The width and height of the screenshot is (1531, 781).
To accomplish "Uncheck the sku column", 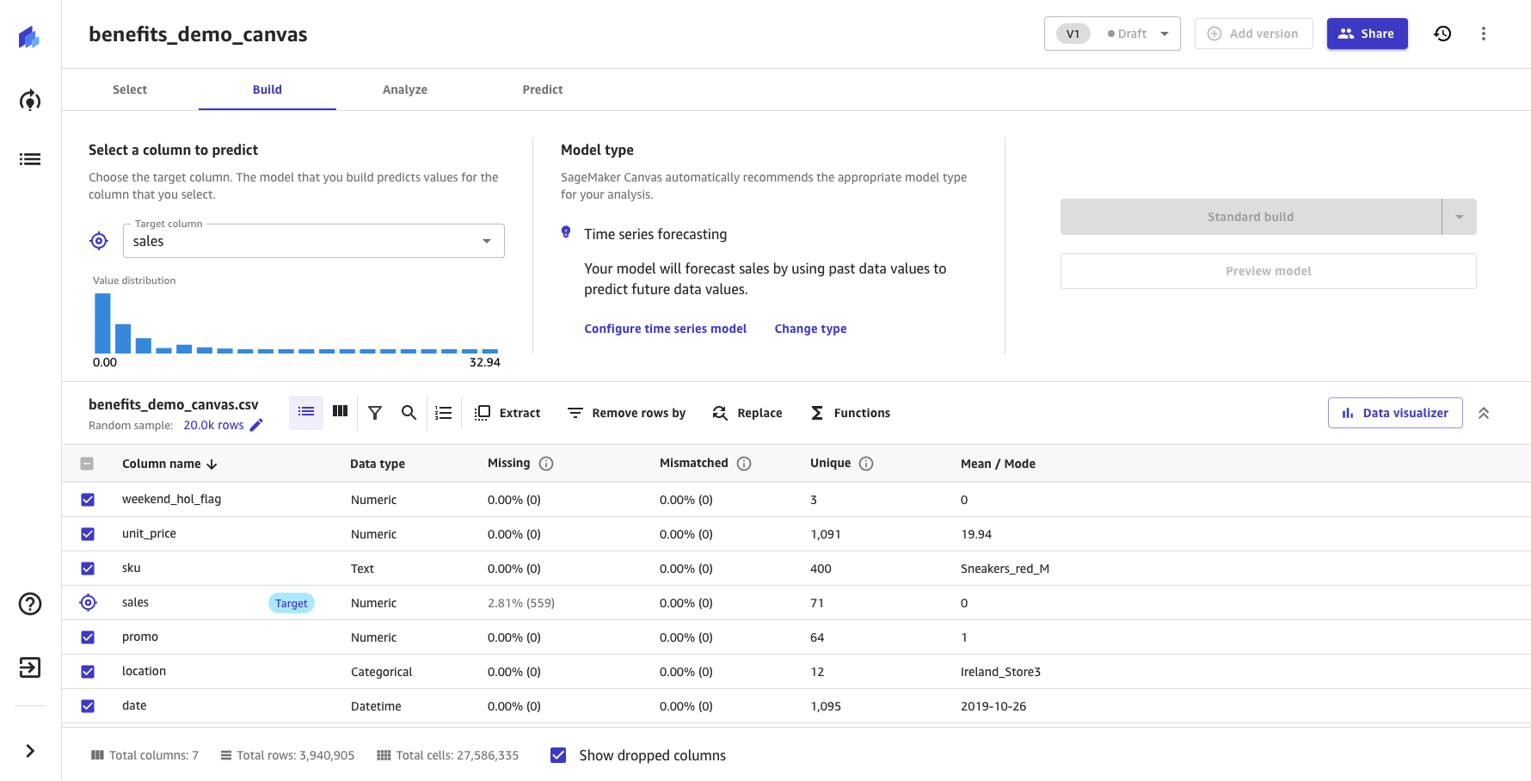I will click(88, 569).
